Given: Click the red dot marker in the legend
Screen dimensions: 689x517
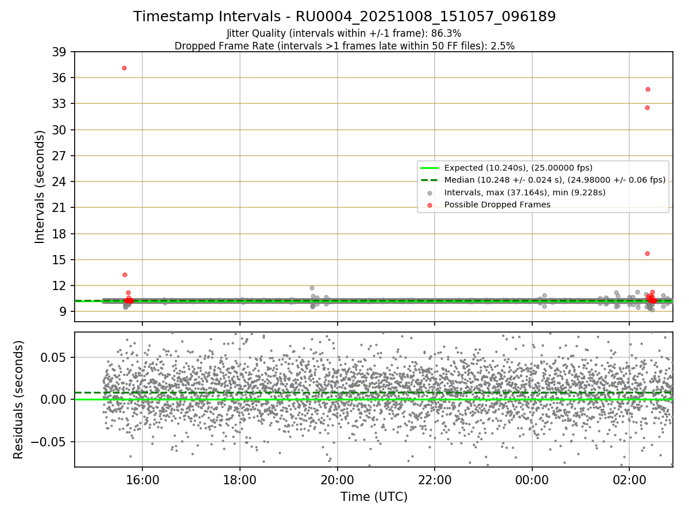Looking at the screenshot, I should point(429,205).
